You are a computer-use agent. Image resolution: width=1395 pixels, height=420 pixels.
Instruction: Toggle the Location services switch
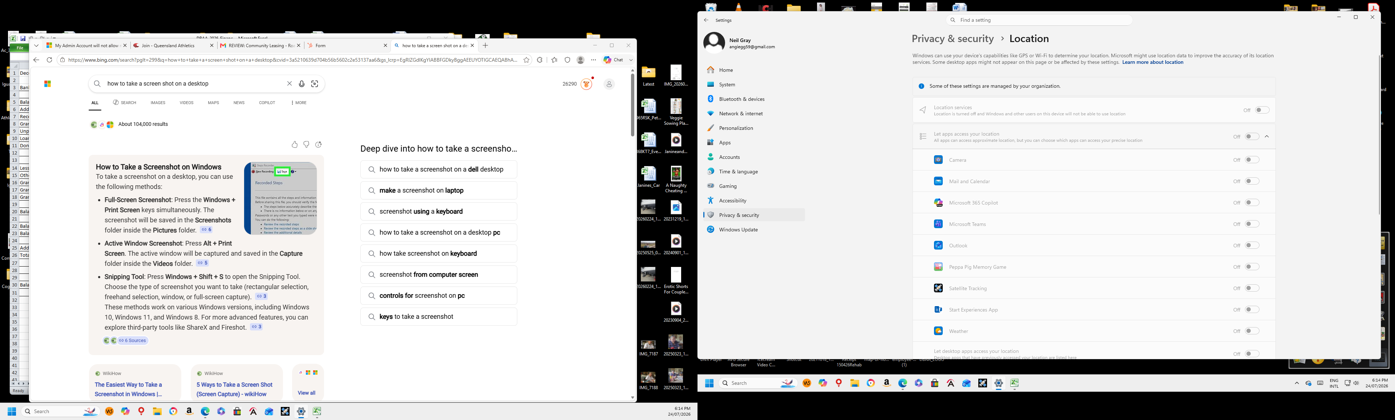click(1262, 110)
